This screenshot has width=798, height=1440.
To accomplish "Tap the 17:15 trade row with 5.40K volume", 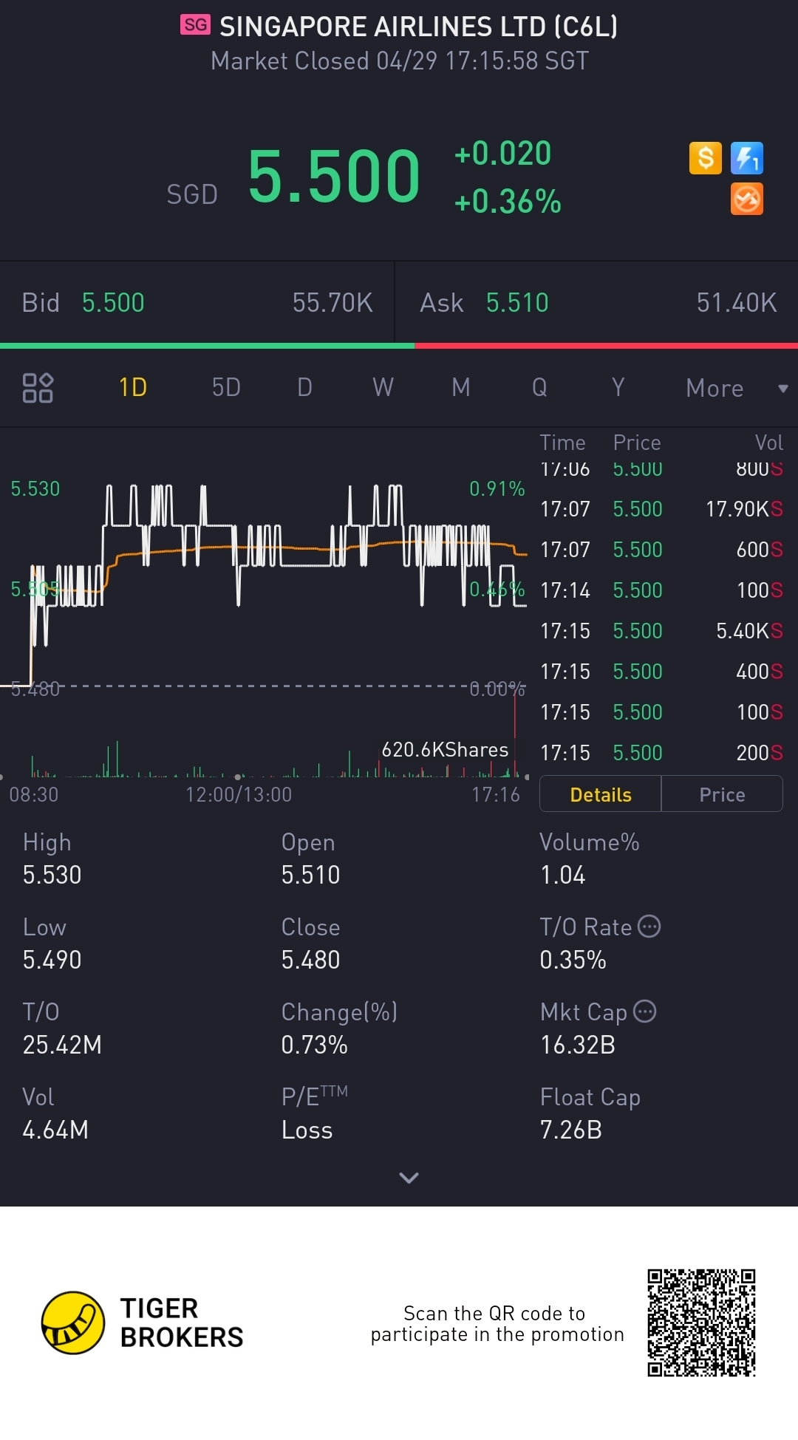I will coord(661,631).
